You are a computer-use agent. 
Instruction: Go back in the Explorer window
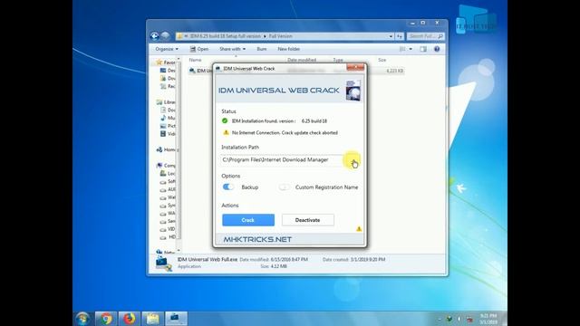[x=155, y=36]
